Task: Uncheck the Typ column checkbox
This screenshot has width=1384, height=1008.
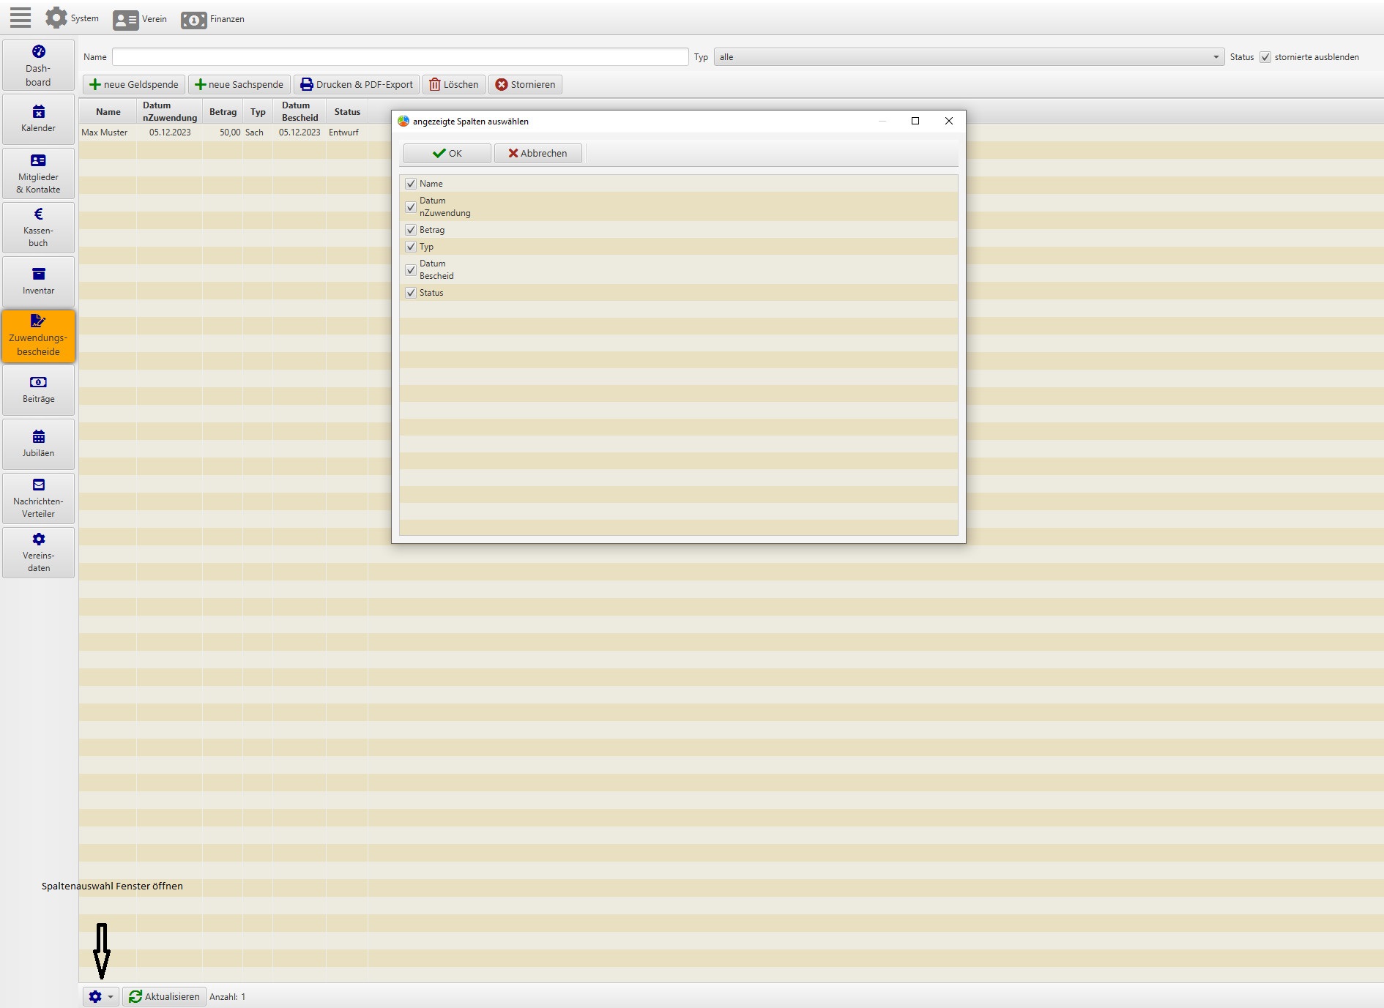Action: coord(411,247)
